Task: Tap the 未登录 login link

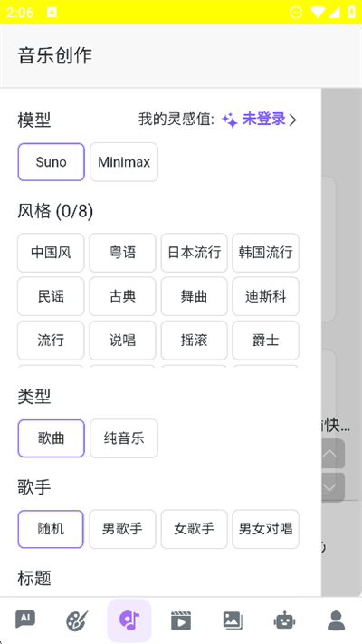Action: coord(264,120)
